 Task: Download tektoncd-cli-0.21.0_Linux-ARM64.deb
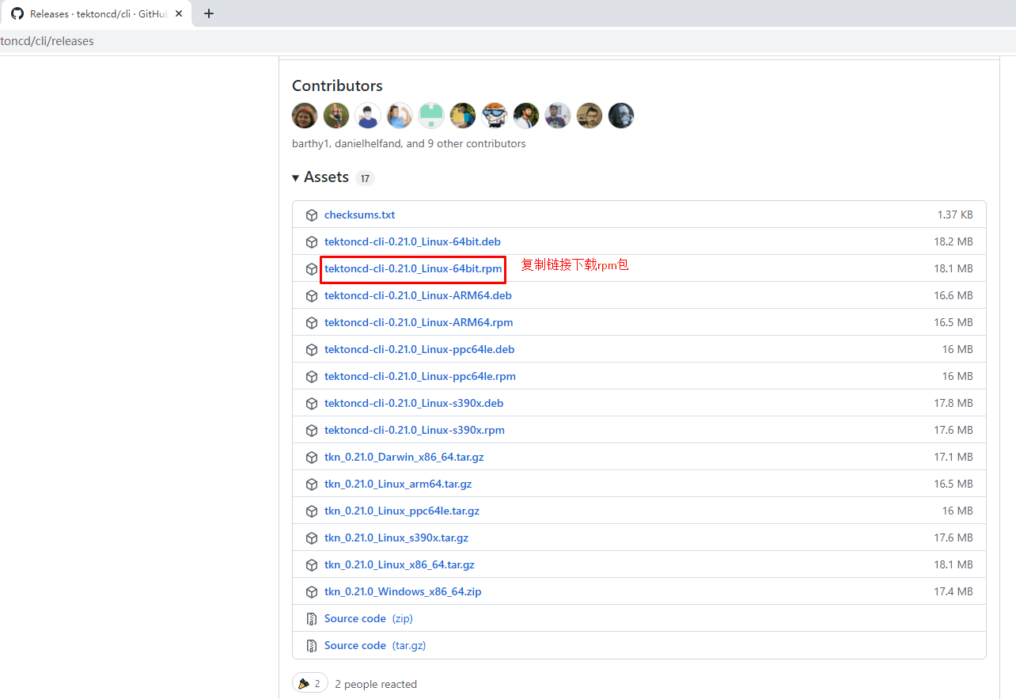418,295
